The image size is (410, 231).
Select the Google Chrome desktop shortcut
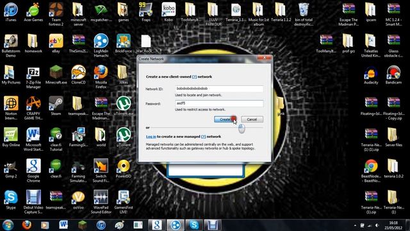pyautogui.click(x=33, y=171)
